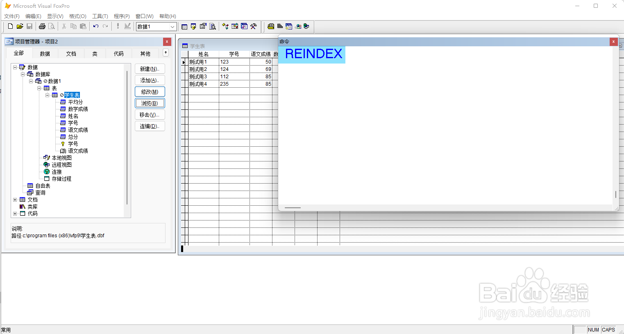Click the globe icon beside 远程视图

[47, 165]
